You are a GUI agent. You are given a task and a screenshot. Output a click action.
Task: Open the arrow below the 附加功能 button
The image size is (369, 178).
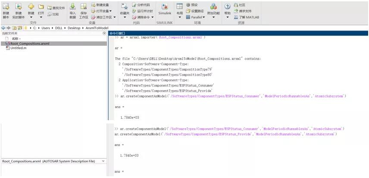pyautogui.click(x=213, y=17)
